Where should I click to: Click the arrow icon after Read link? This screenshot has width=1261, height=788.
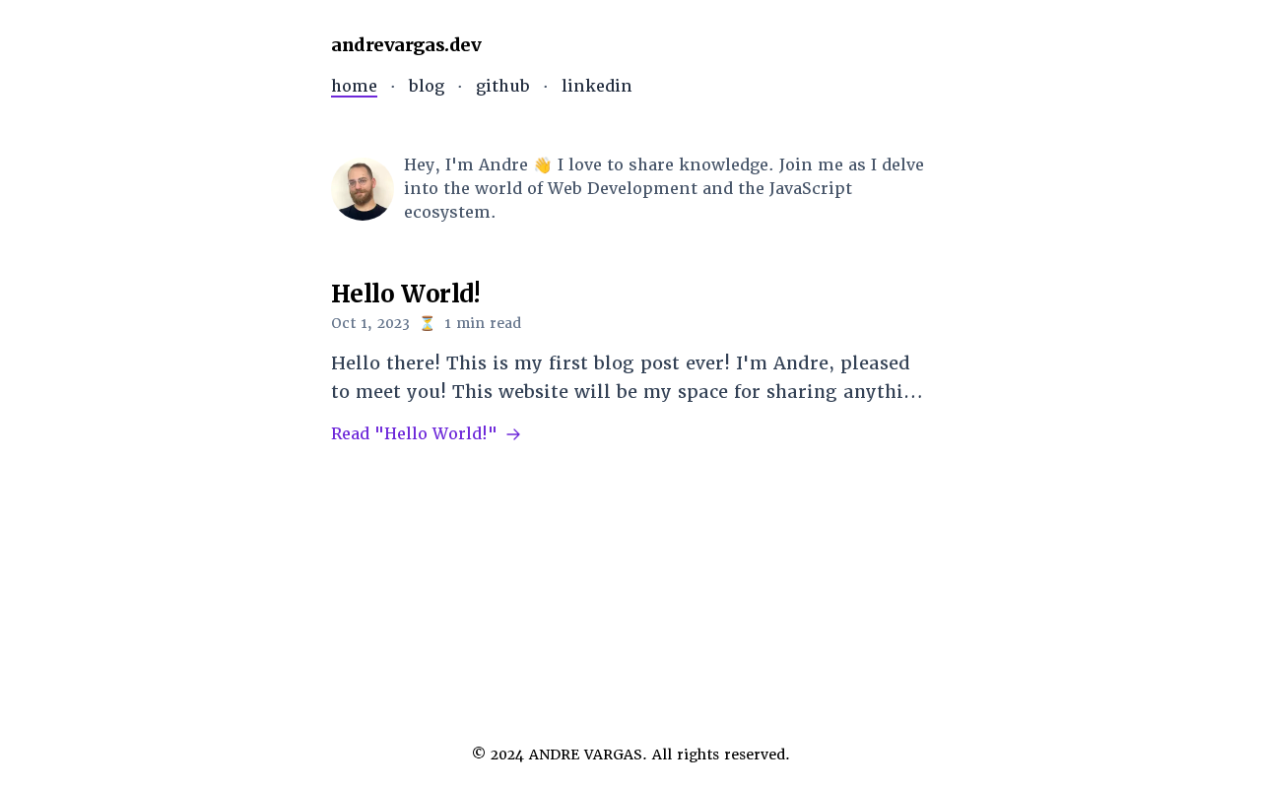click(x=513, y=434)
